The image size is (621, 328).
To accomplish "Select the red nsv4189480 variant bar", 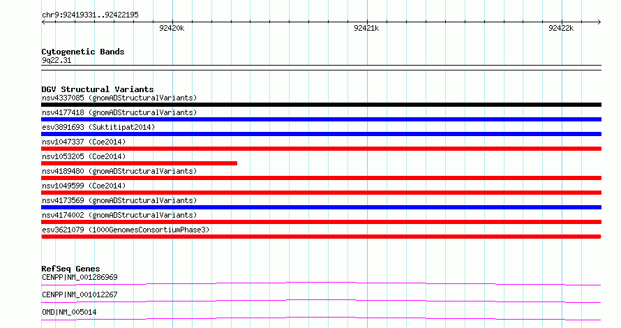I will click(321, 178).
